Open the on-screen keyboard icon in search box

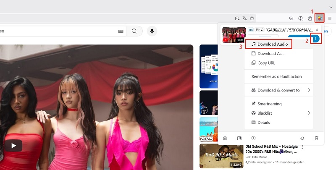121,31
